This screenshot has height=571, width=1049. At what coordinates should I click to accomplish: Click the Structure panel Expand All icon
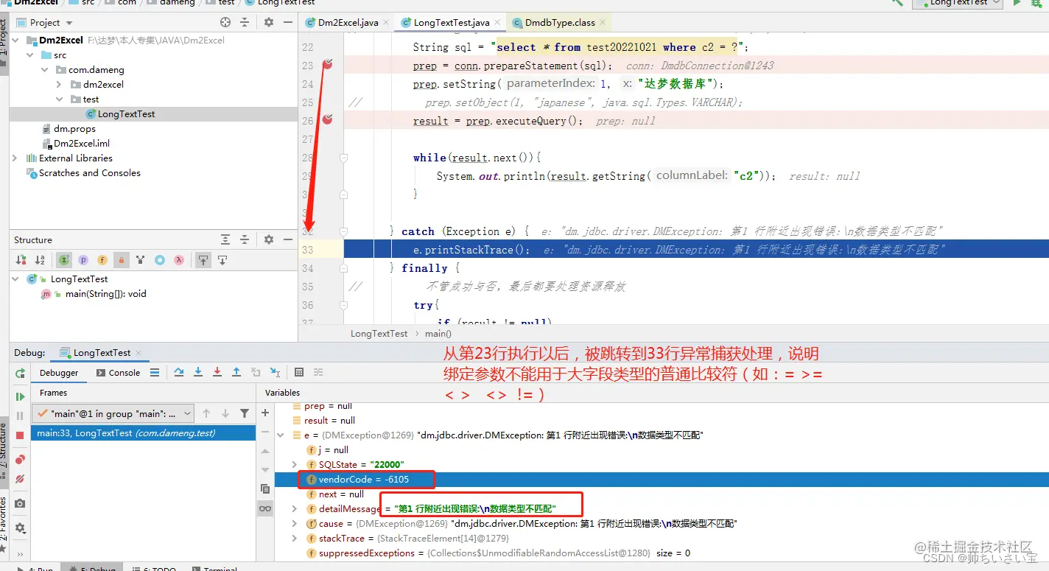[225, 239]
